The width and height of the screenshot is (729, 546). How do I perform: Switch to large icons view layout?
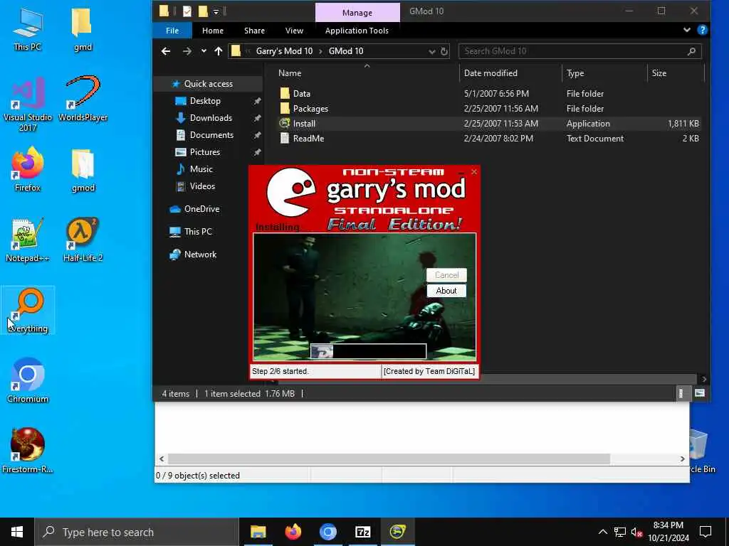tap(699, 393)
